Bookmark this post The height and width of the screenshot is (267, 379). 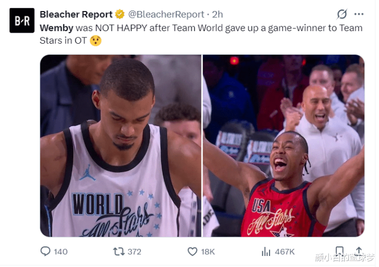click(340, 251)
